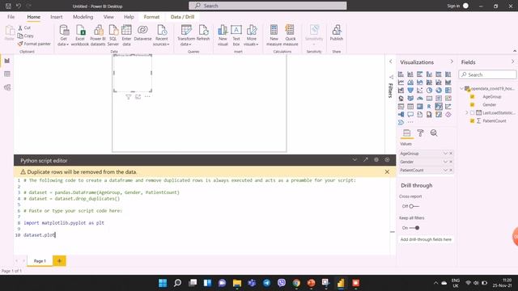Screen dimensions: 518x291
Task: Insert a Text box
Action: 236,36
